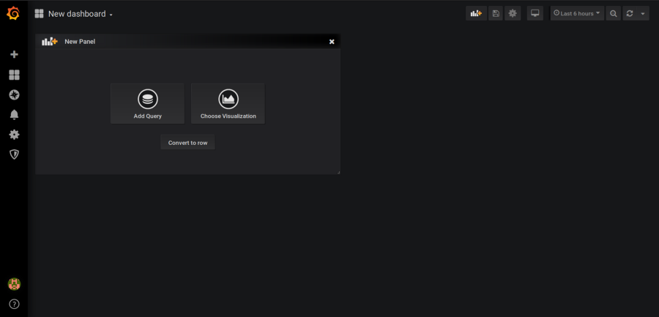The height and width of the screenshot is (317, 659).
Task: Click the dashboard grid icon beside title
Action: click(x=39, y=14)
